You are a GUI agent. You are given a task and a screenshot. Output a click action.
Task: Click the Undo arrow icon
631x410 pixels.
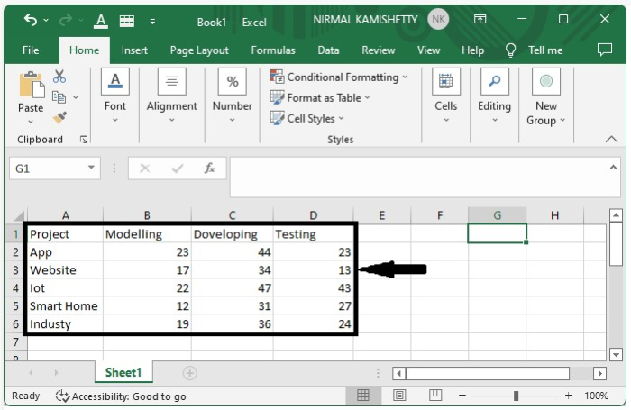pyautogui.click(x=31, y=19)
